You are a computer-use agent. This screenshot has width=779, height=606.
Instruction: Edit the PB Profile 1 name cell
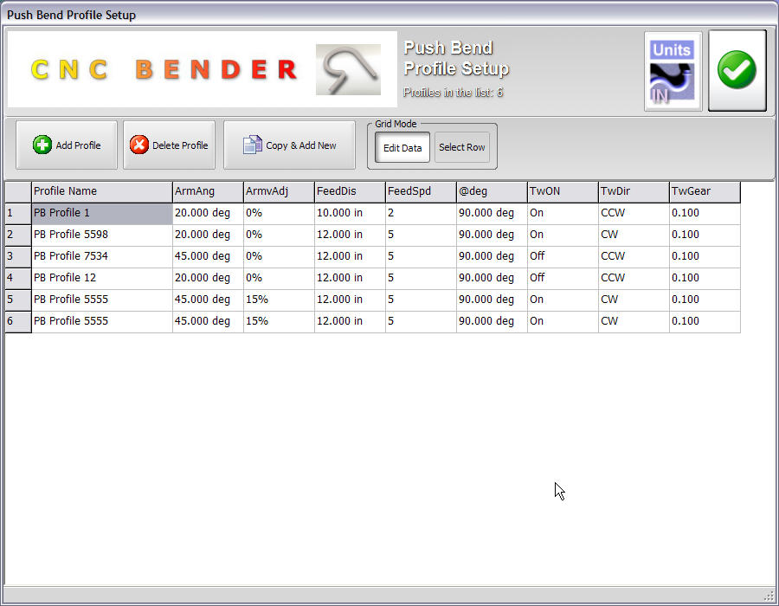point(101,213)
